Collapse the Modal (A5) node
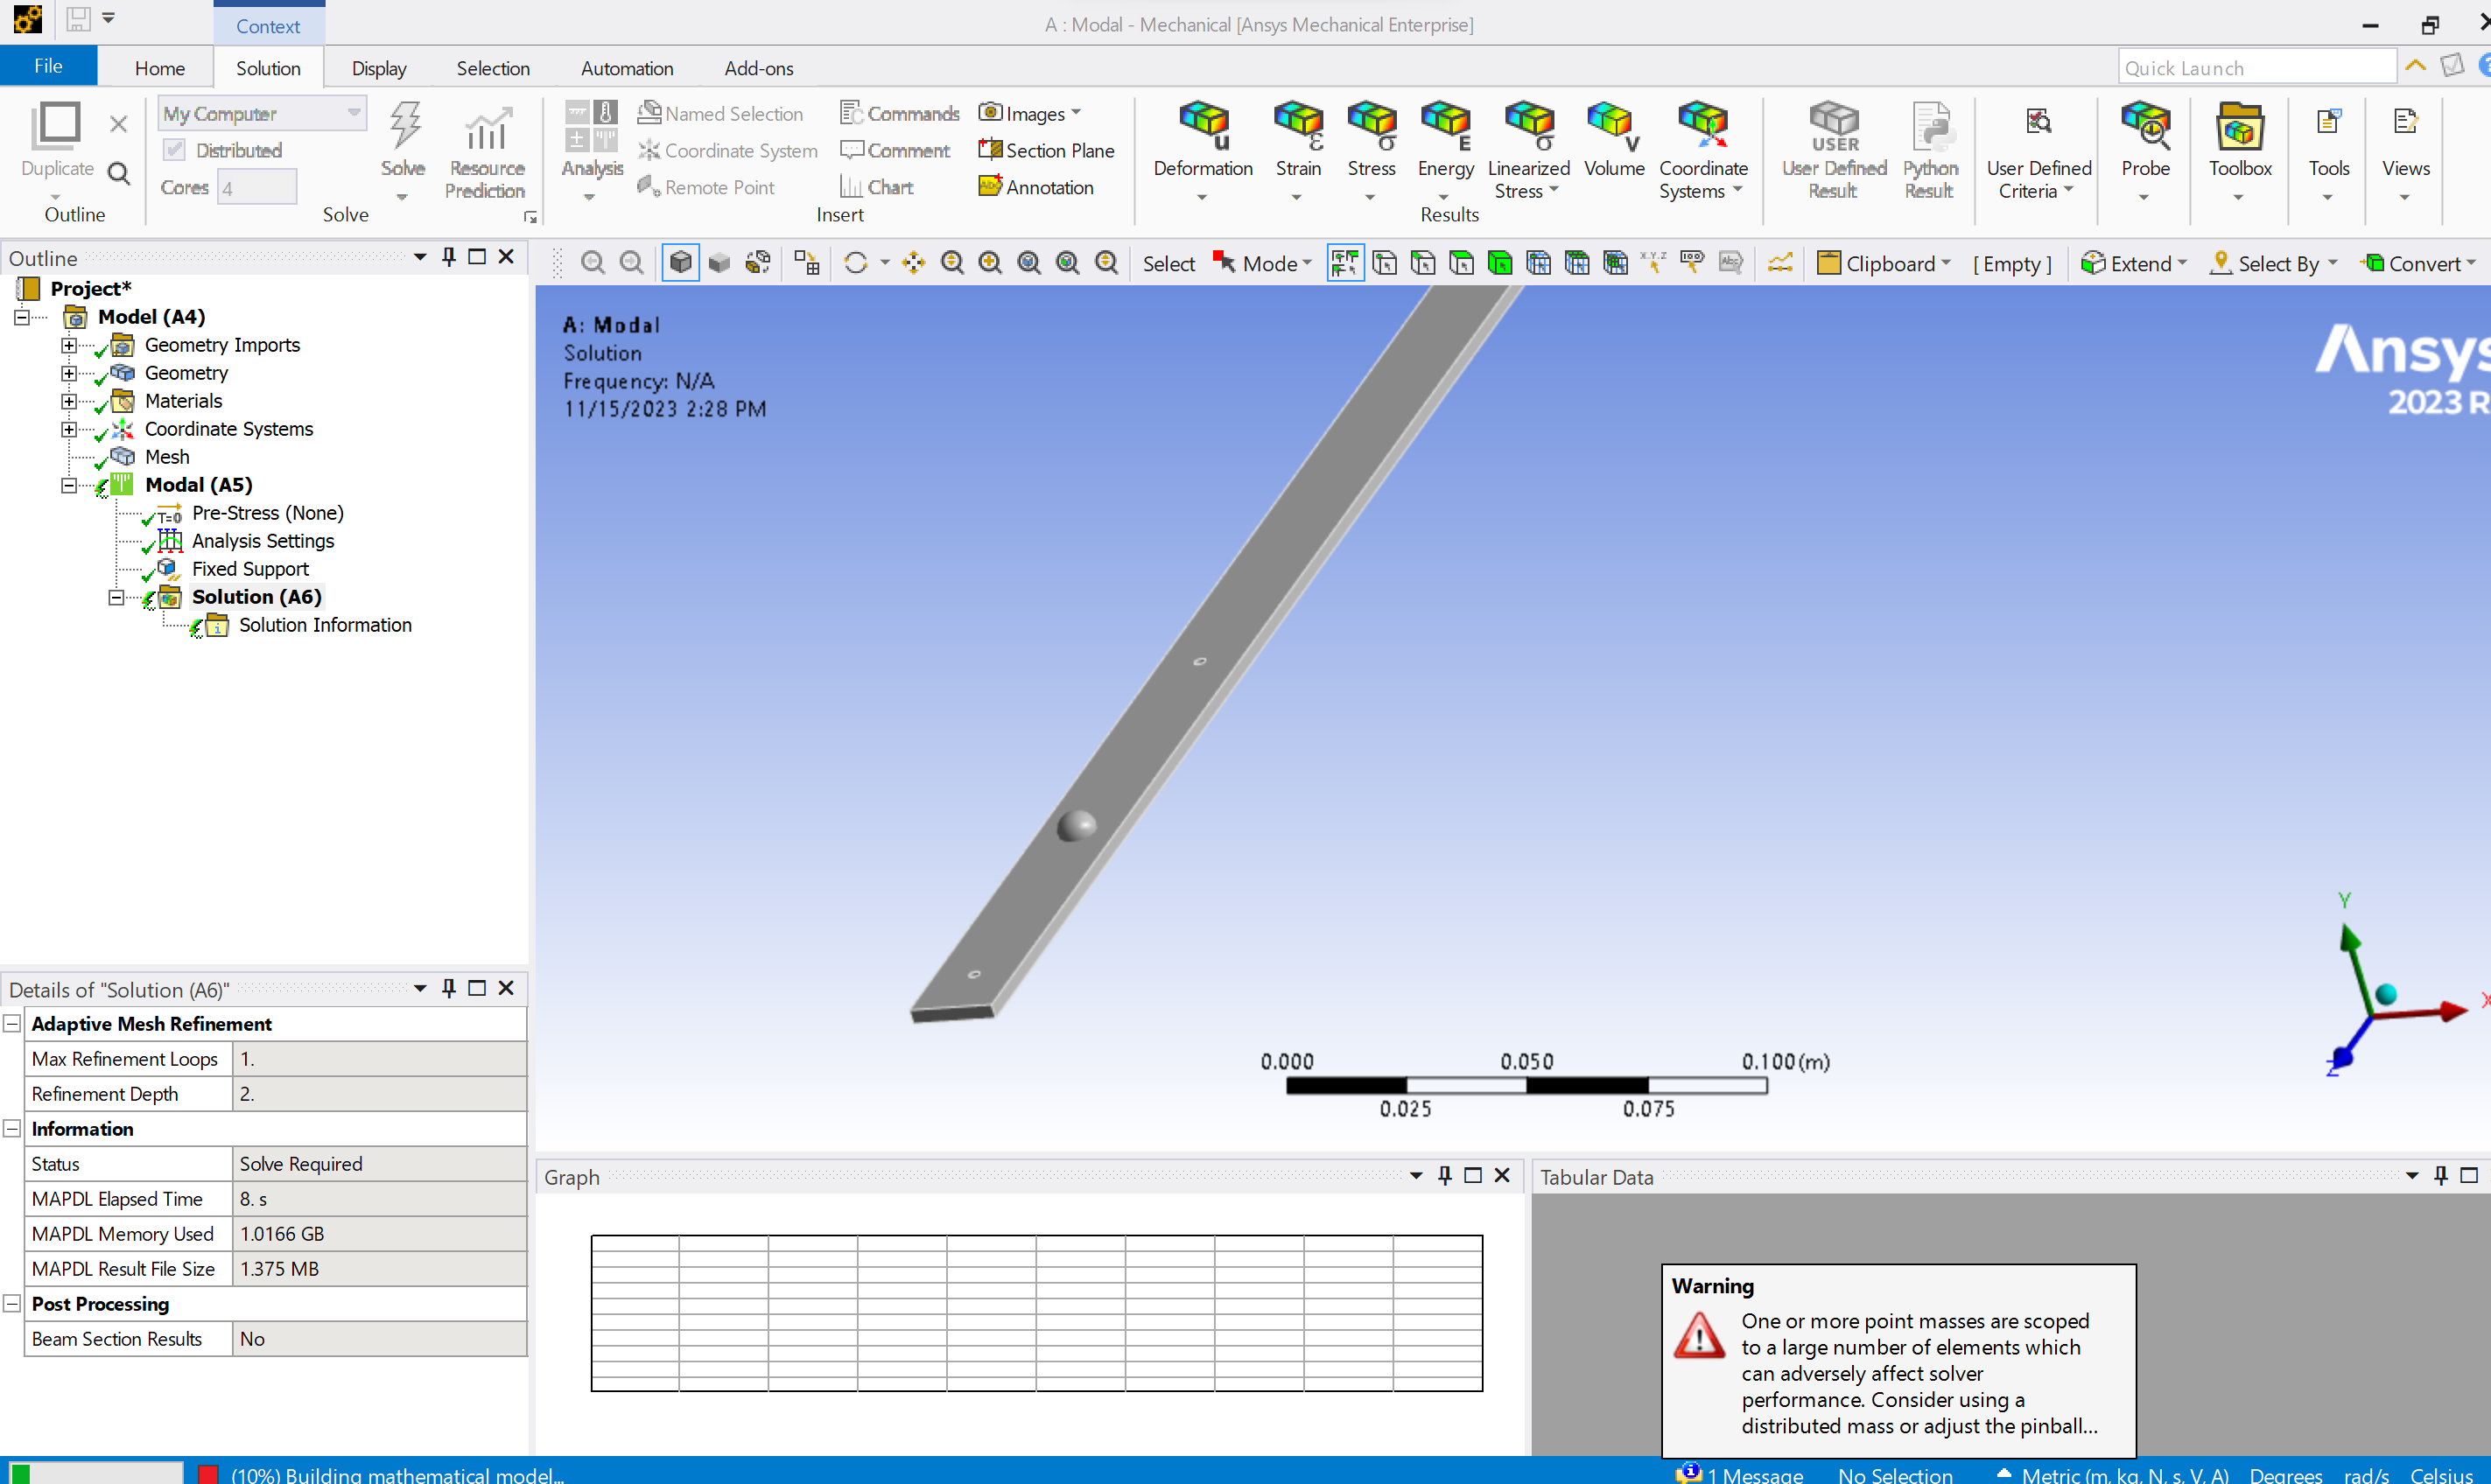Viewport: 2491px width, 1484px height. coord(68,485)
